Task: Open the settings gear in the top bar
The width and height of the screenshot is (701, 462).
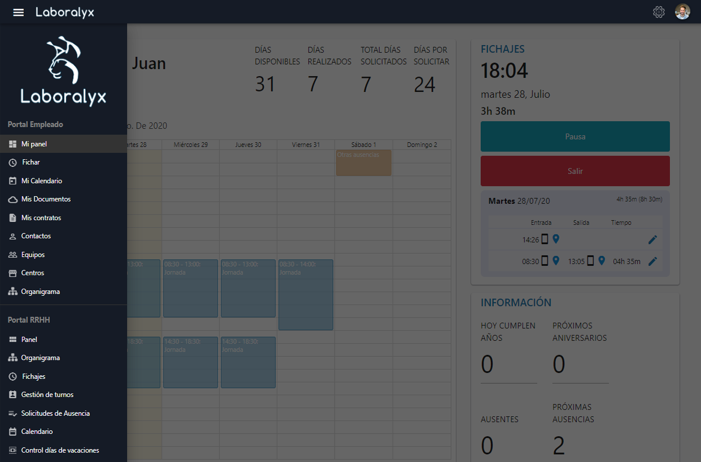Action: (x=658, y=12)
